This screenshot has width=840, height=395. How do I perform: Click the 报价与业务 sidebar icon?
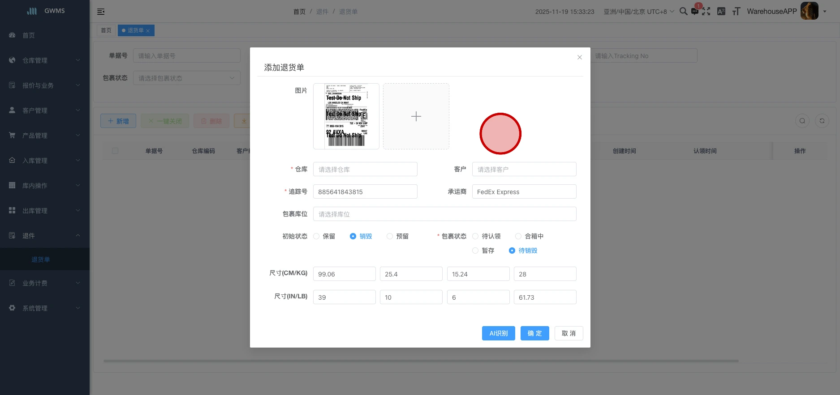coord(12,85)
